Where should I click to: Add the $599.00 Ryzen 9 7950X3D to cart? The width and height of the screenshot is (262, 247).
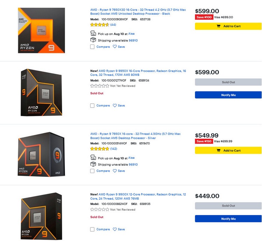coord(228,26)
